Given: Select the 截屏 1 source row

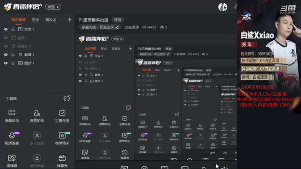Looking at the screenshot, I should pos(37,54).
